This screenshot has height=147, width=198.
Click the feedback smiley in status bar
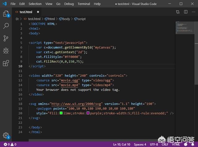coord(186,144)
